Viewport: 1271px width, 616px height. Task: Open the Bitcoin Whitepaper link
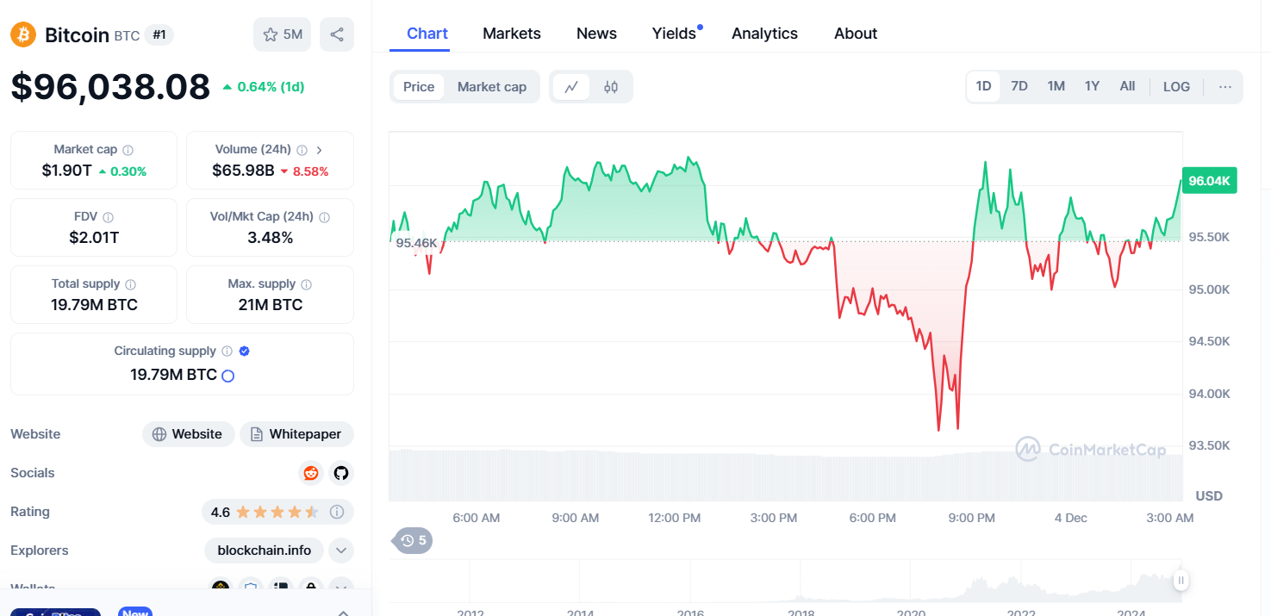(x=296, y=434)
